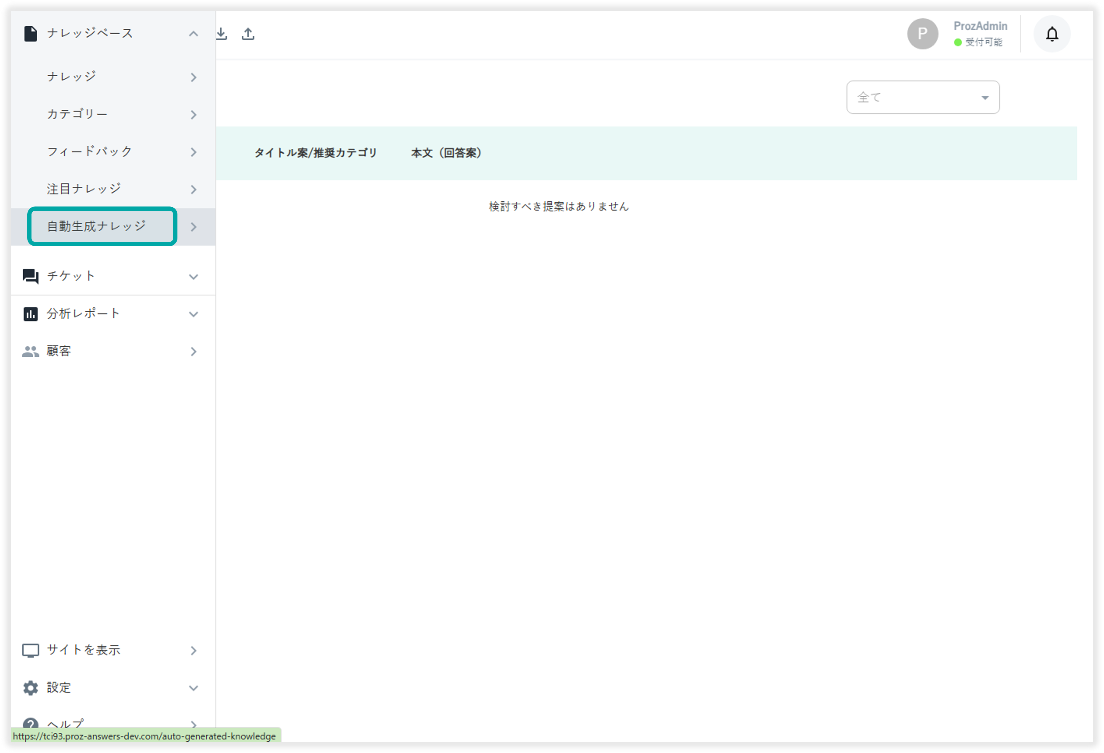Click the タイトル案/推奨カテゴリ column header
The width and height of the screenshot is (1104, 753).
point(316,153)
